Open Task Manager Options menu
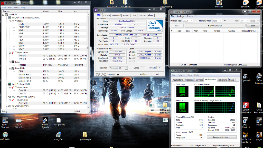Screen dimensions: 263x148 (x=181, y=75)
